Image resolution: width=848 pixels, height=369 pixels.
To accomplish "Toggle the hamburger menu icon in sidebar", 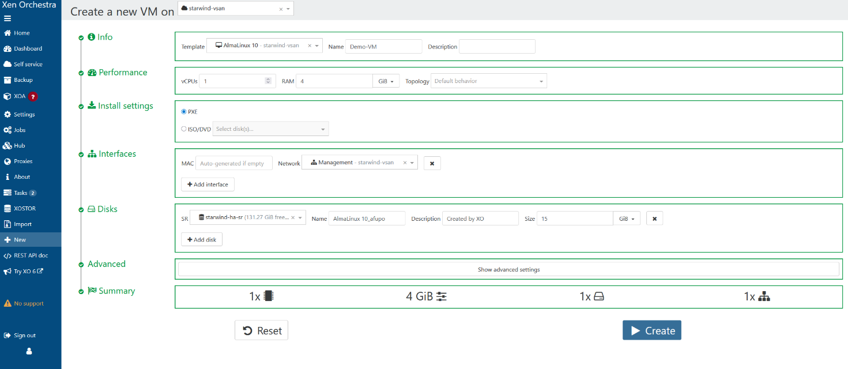I will point(7,18).
